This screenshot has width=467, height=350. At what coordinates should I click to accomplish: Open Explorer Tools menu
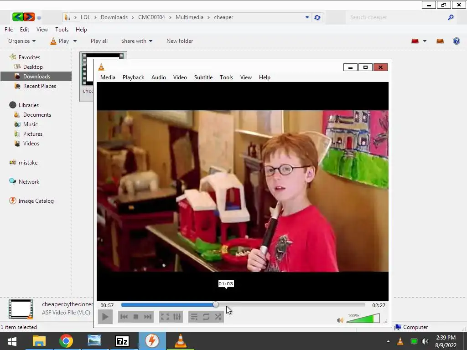click(62, 30)
